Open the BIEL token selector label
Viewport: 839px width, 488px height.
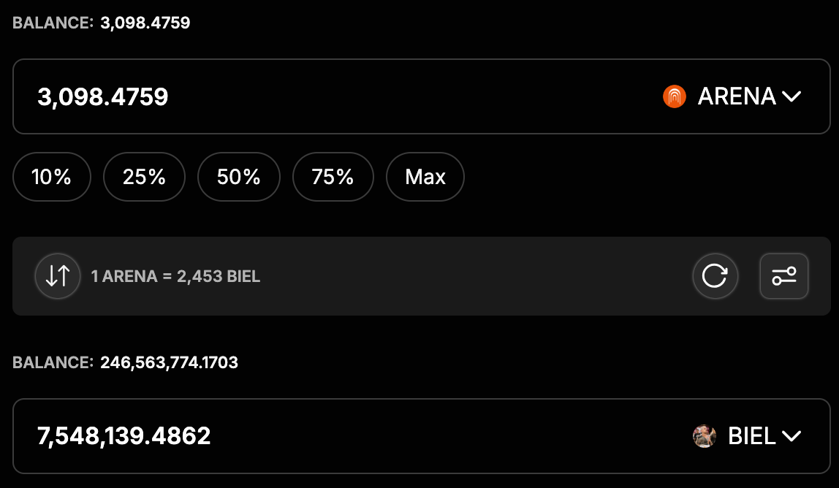[751, 436]
